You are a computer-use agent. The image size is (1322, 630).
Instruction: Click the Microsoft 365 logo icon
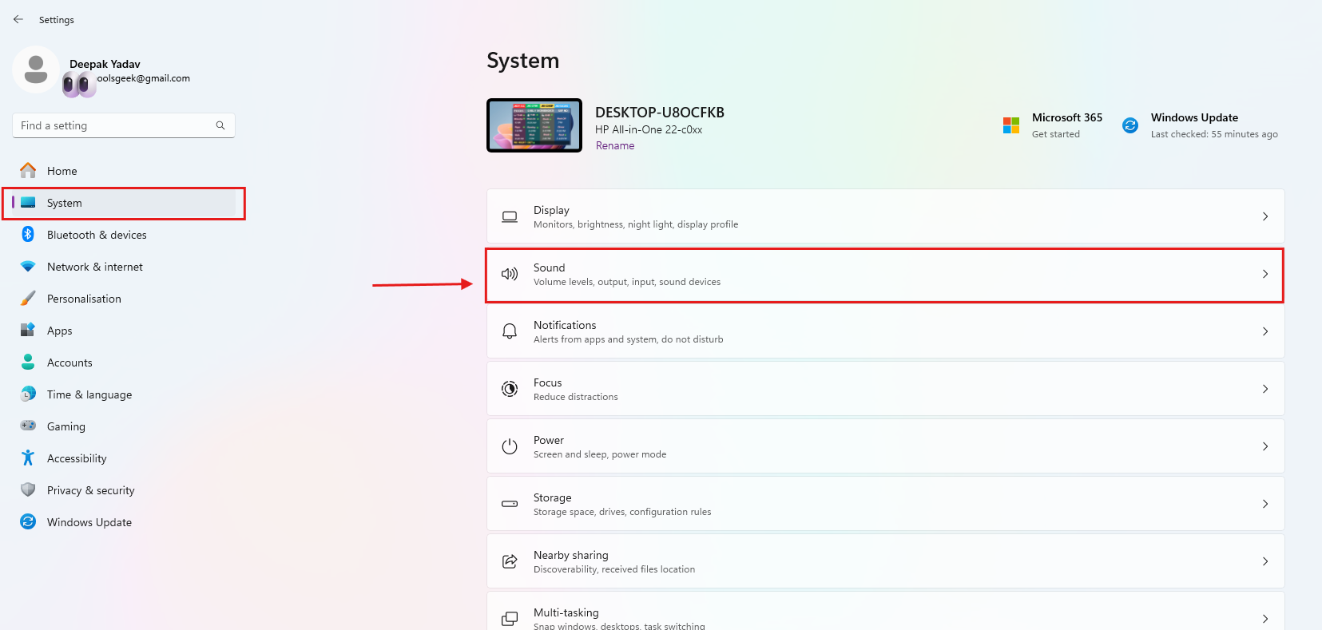1011,125
